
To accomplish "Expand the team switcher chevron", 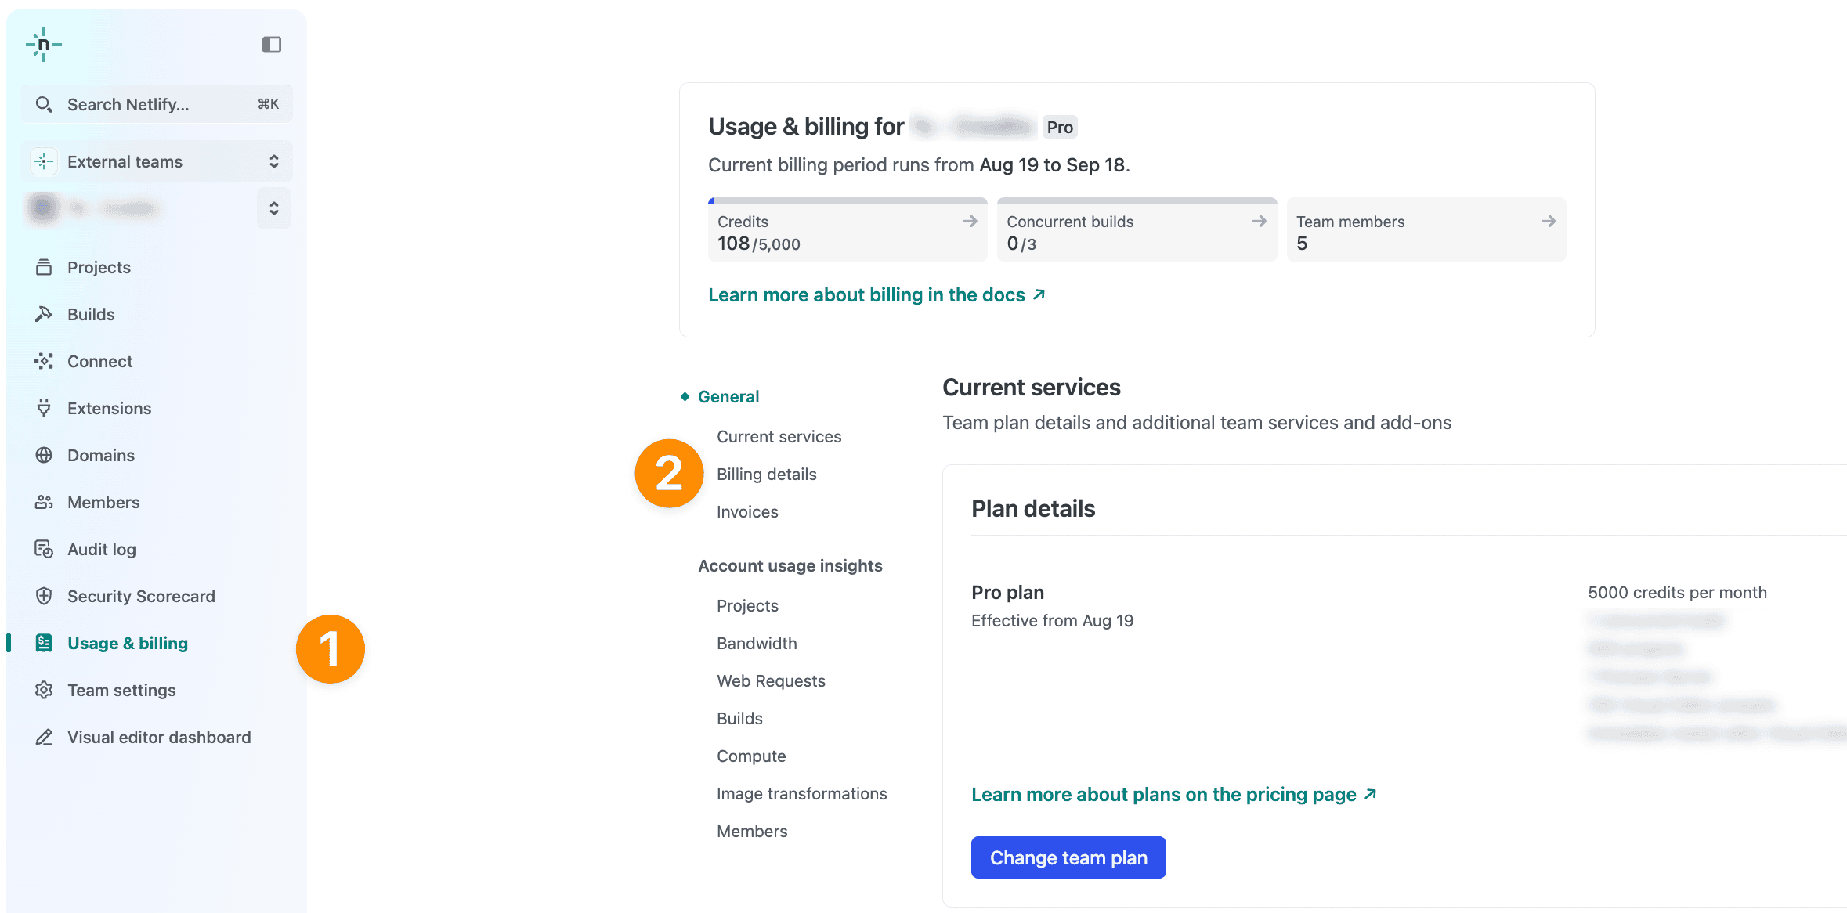I will (x=273, y=208).
